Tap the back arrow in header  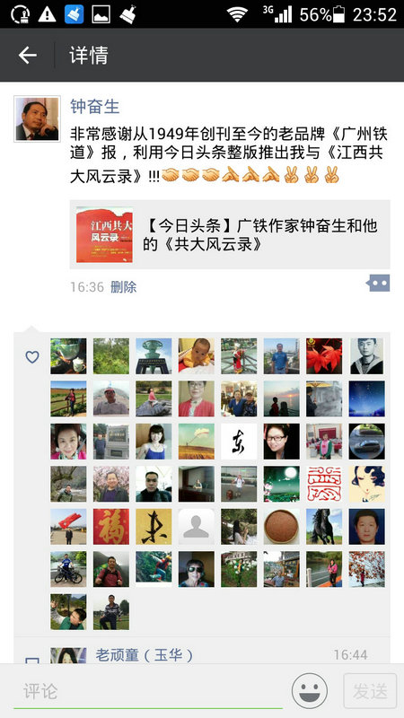[x=27, y=56]
